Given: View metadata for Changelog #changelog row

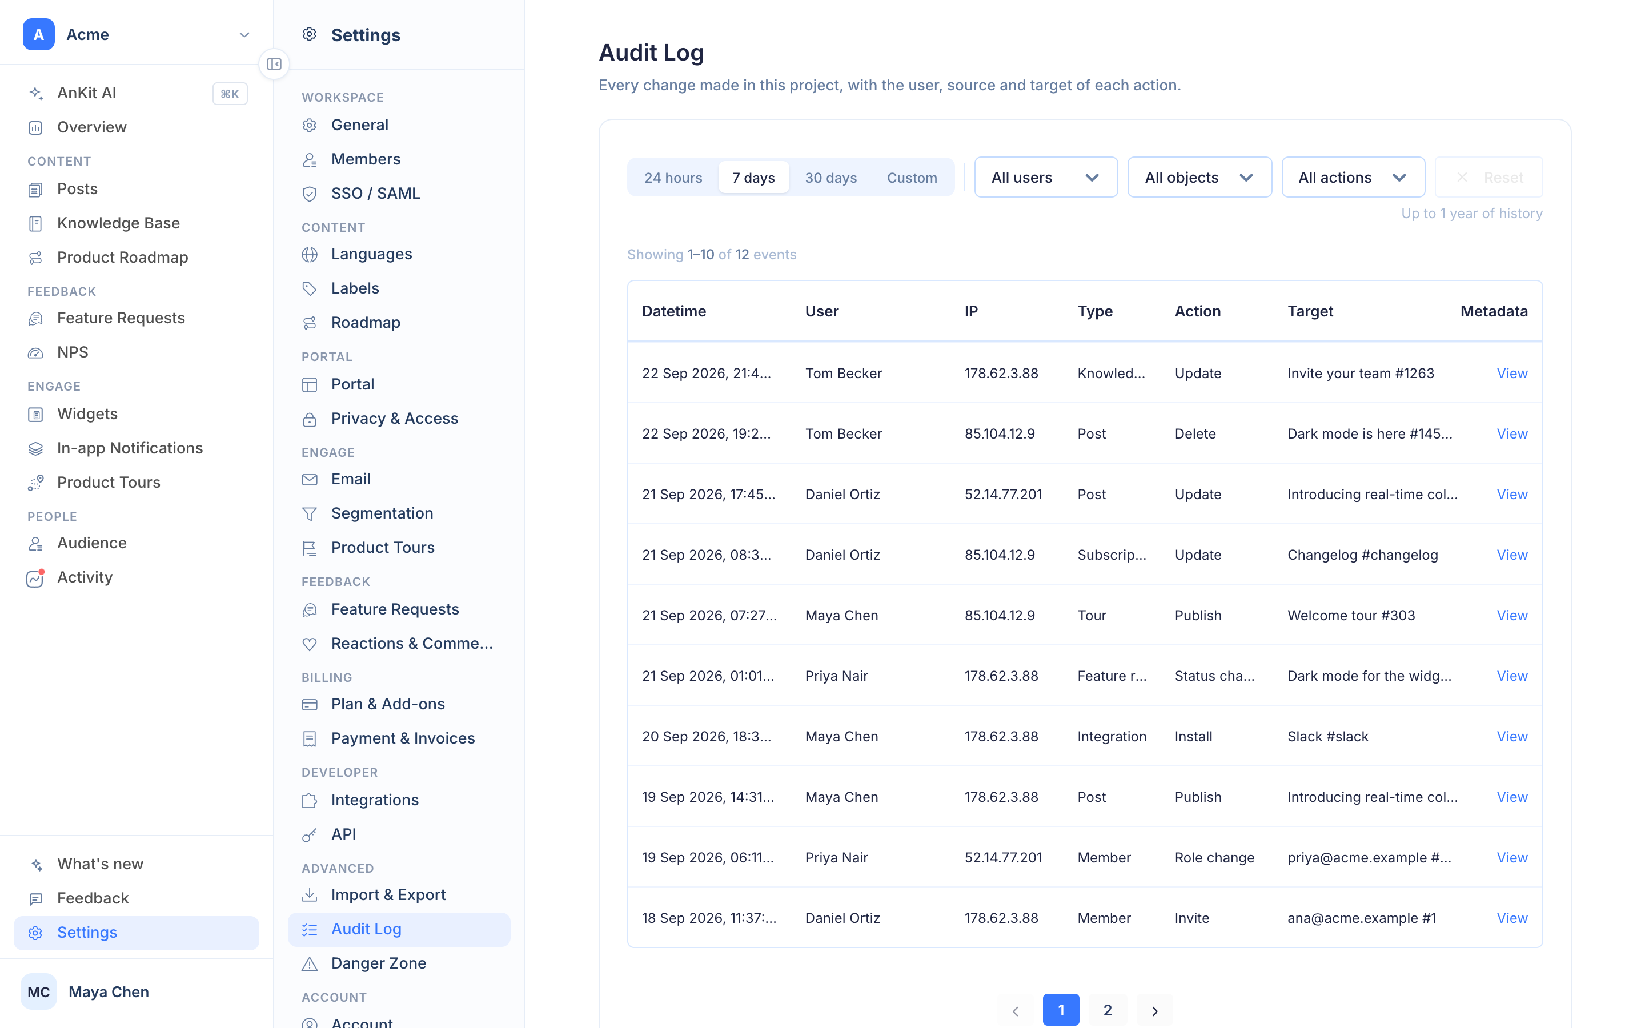Looking at the screenshot, I should pyautogui.click(x=1512, y=555).
